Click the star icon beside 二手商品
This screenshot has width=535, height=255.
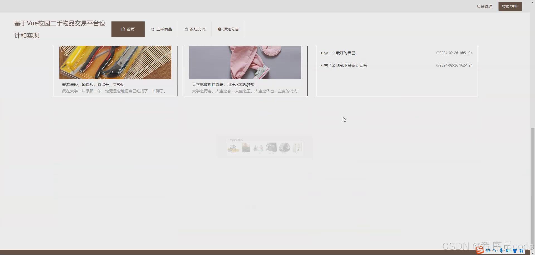[153, 29]
